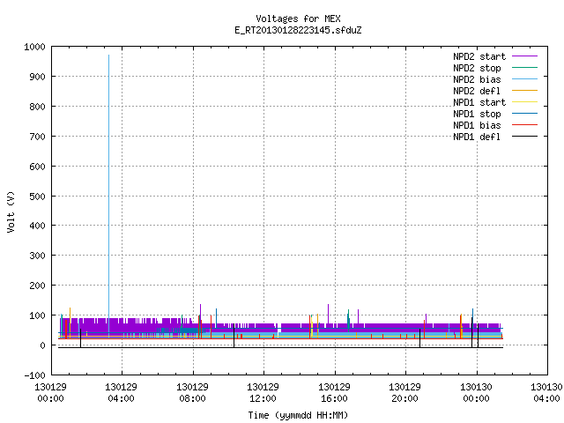Click the yellow NPD1 start legend line
This screenshot has height=423, width=564.
point(525,102)
